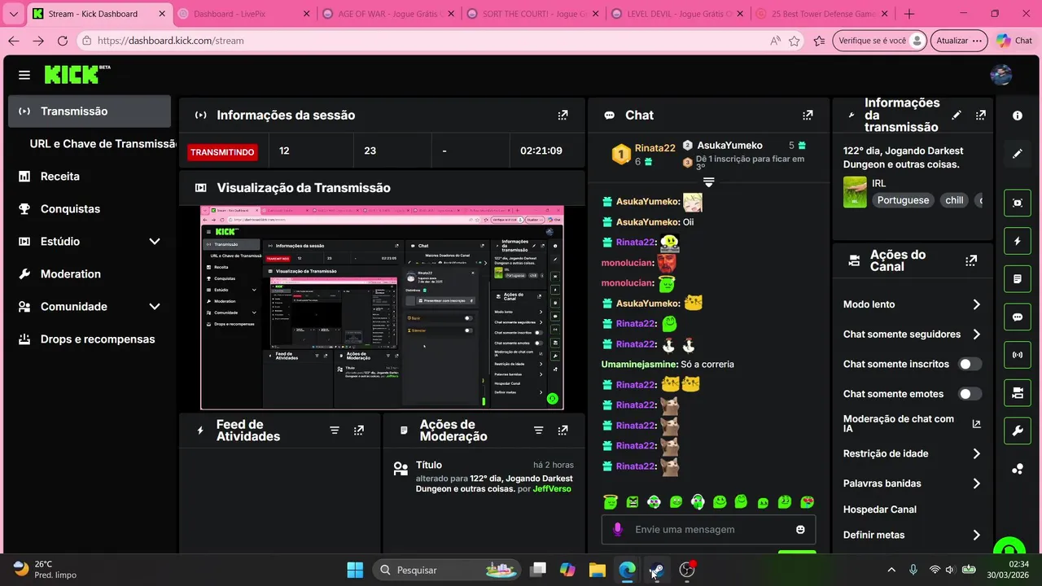
Task: Click AsukaYumeko in chat leaderboard
Action: [729, 146]
